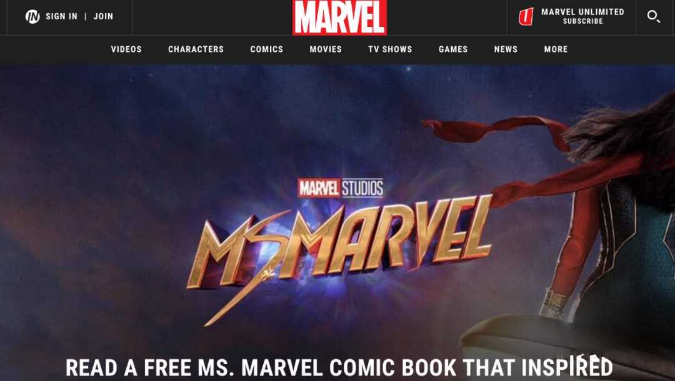Click the Join link

tap(103, 16)
